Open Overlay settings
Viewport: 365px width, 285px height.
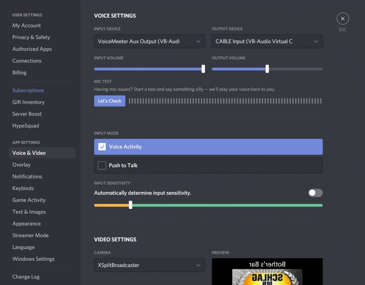[21, 165]
